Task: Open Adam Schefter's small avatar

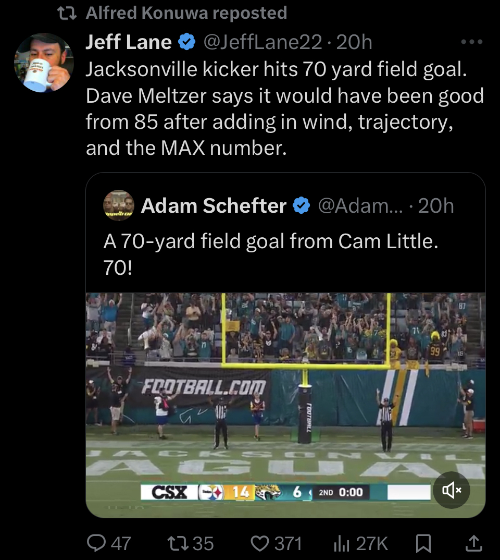Action: [x=119, y=205]
